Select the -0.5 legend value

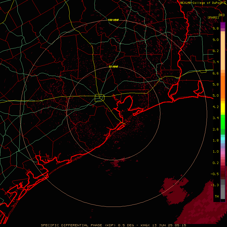coord(215,174)
